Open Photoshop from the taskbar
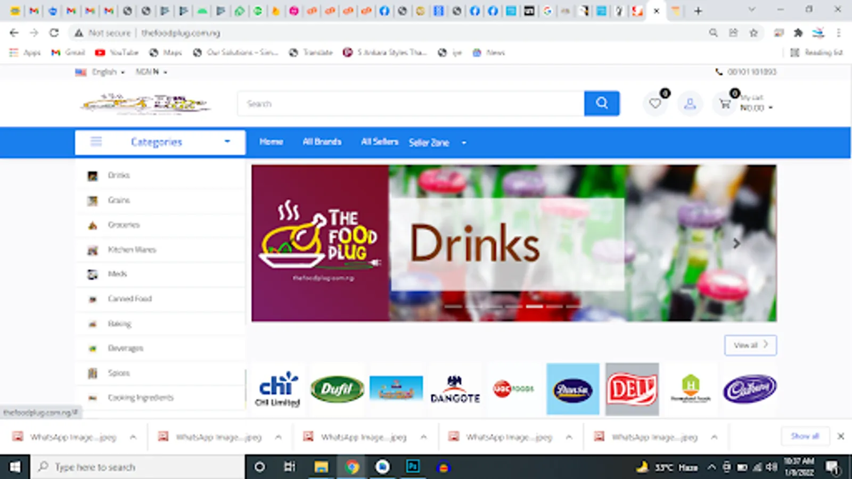Screen dimensions: 852x479 tap(413, 467)
